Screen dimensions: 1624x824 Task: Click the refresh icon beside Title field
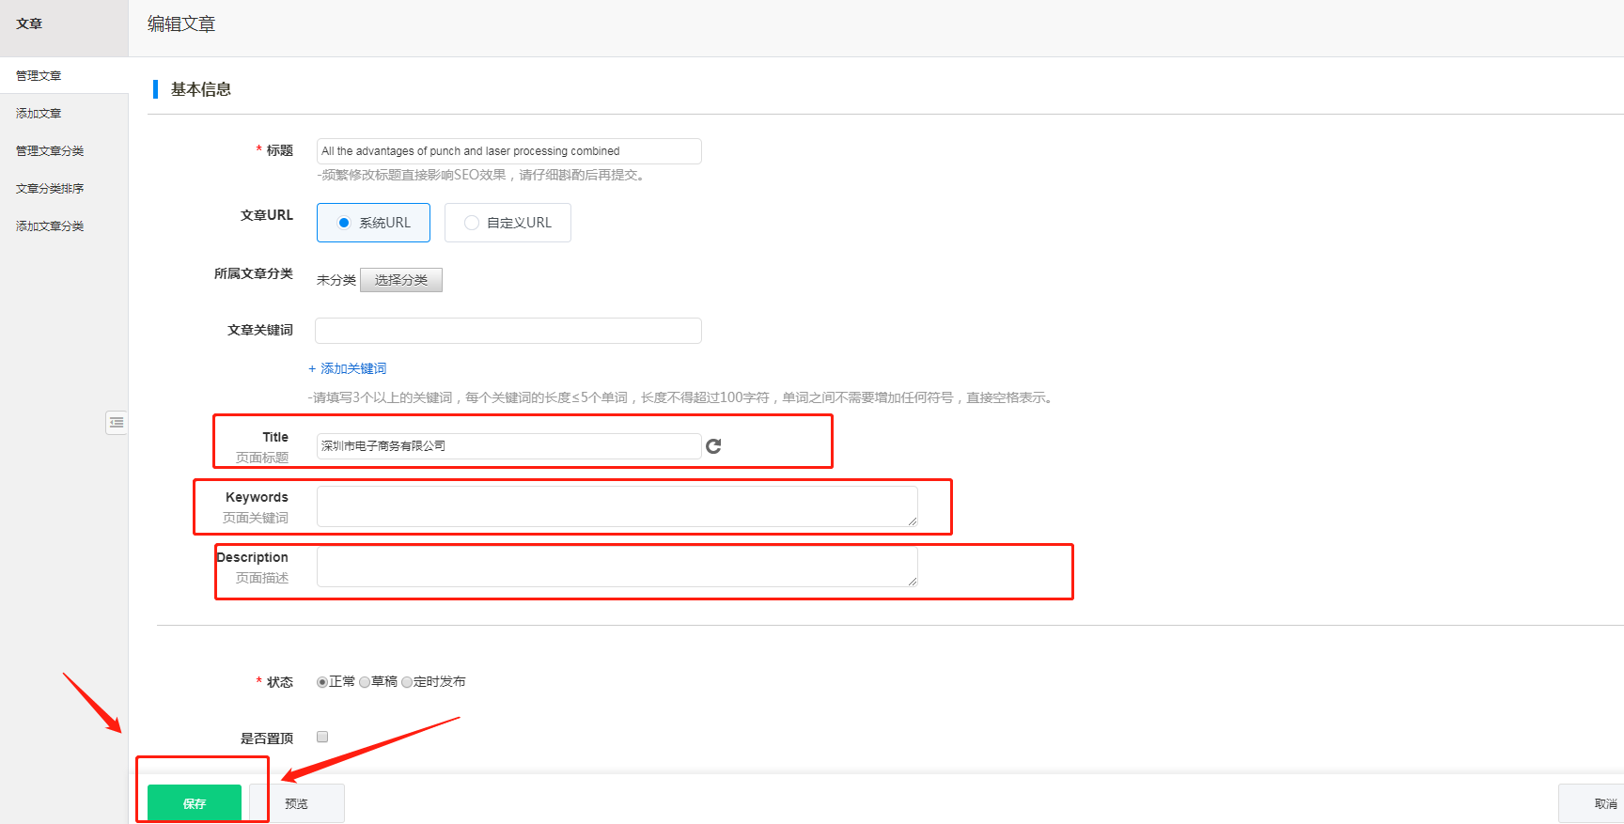click(713, 446)
